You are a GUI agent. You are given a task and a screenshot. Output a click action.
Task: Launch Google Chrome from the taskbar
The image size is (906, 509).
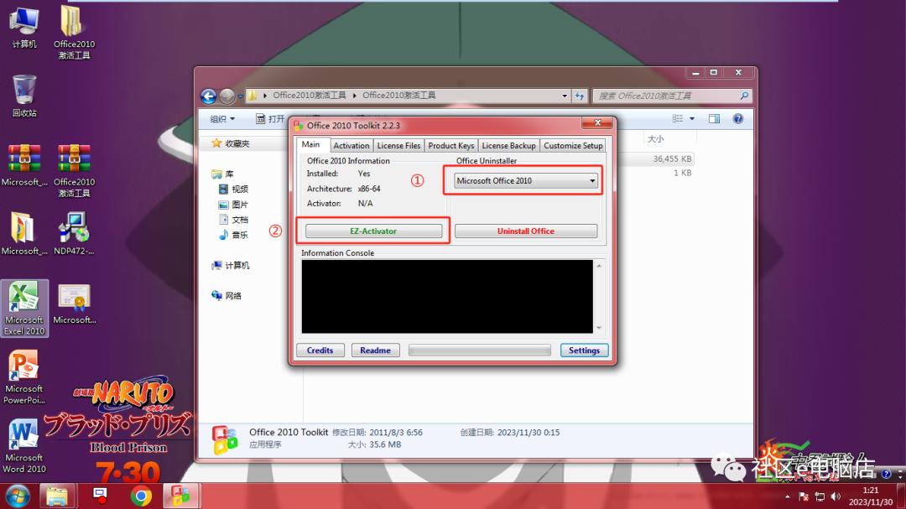(x=140, y=496)
